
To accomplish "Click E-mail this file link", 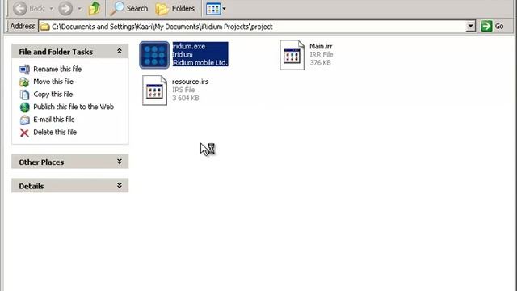I will click(x=54, y=120).
